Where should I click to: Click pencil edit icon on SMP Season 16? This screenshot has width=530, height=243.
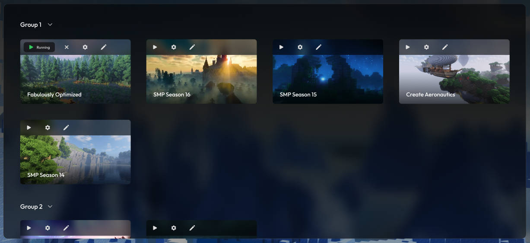point(192,47)
